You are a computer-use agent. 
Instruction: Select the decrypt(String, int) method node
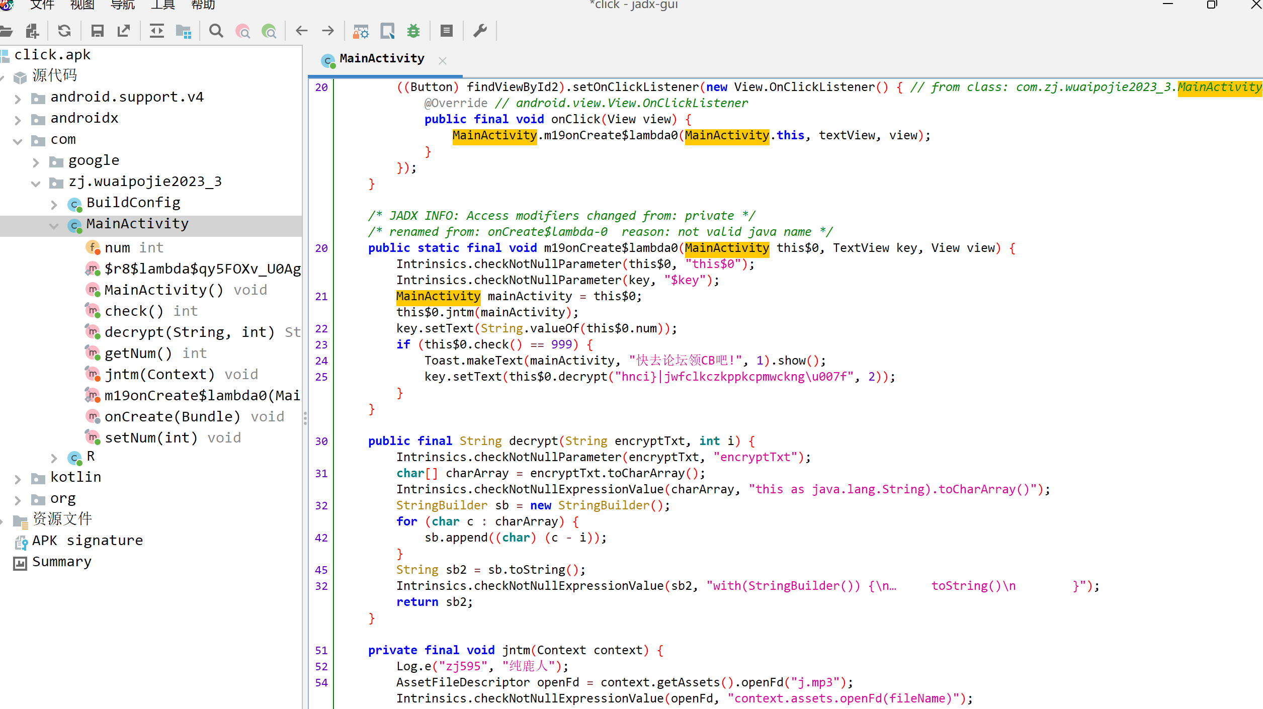click(189, 332)
